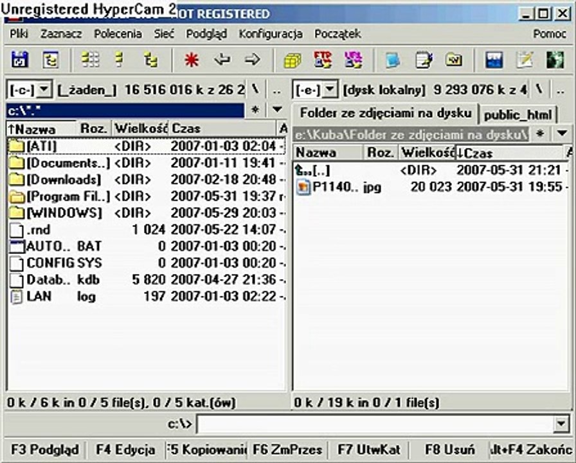576x463 pixels.
Task: Go to left panel parent with .. button
Action: [x=277, y=89]
